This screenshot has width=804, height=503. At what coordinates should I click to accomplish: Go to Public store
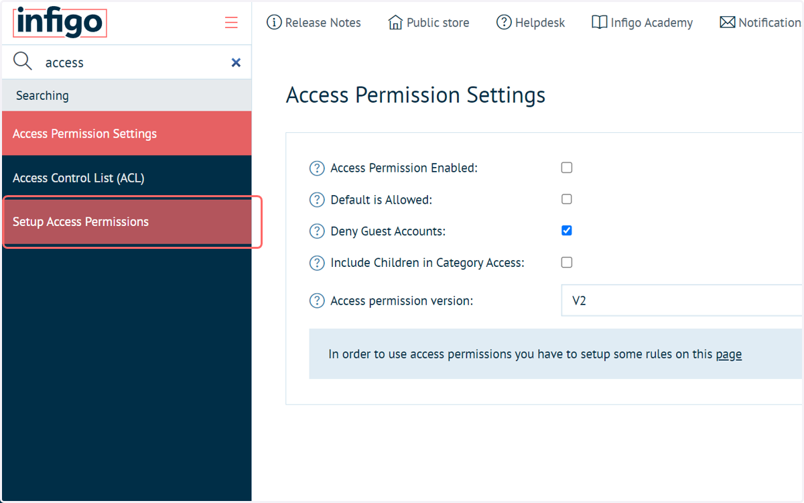coord(429,23)
